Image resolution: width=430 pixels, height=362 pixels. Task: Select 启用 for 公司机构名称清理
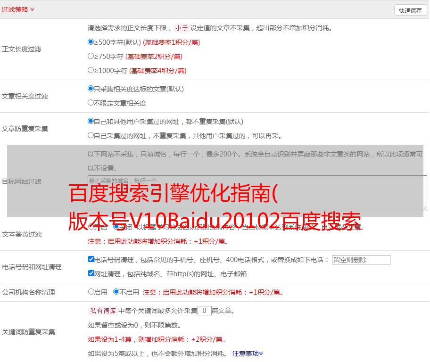click(x=91, y=292)
